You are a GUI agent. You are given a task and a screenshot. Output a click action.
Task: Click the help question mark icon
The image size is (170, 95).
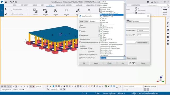click(x=148, y=2)
